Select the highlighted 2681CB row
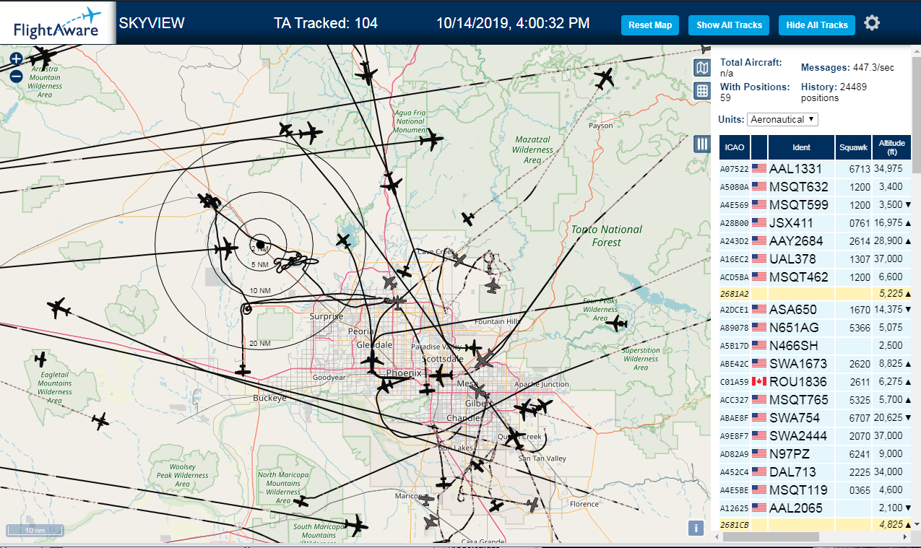 [816, 524]
